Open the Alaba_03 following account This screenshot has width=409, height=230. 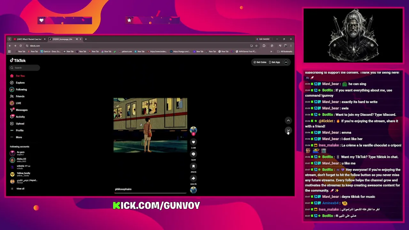19,160
